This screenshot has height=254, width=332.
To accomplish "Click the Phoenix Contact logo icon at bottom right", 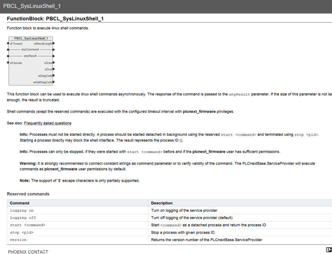I will [329, 250].
